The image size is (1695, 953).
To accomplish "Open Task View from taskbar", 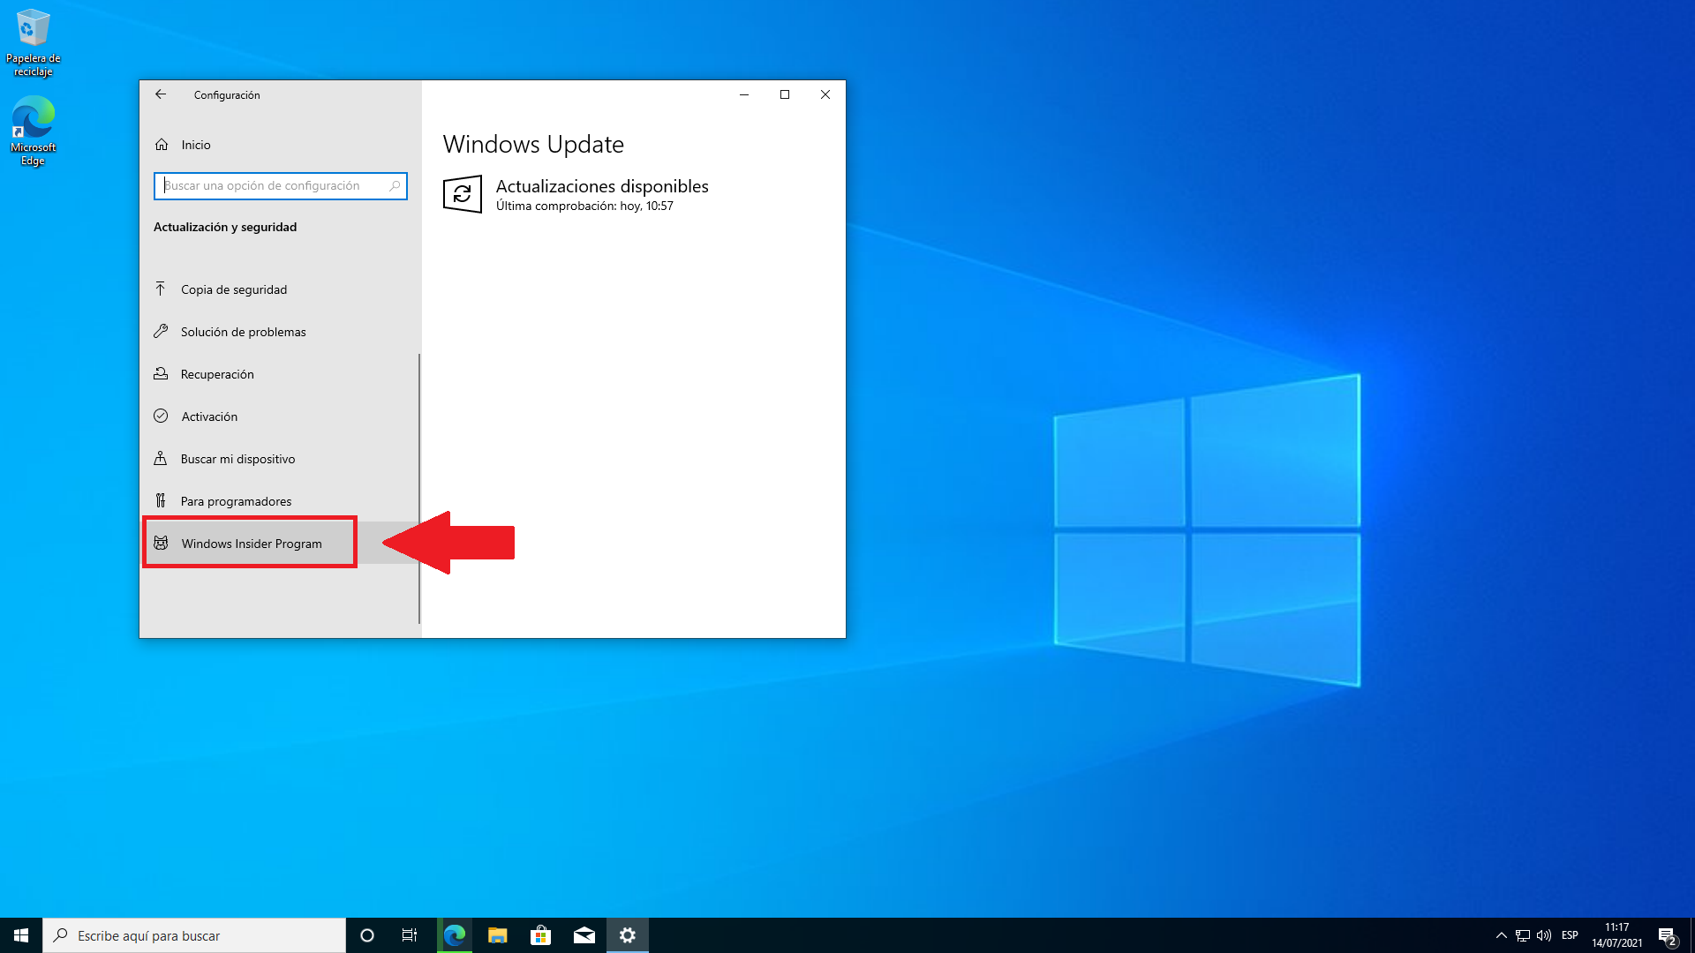I will pos(410,935).
